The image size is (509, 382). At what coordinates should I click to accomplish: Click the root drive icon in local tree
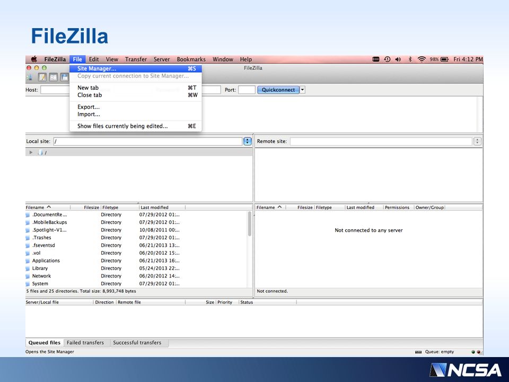[x=41, y=152]
